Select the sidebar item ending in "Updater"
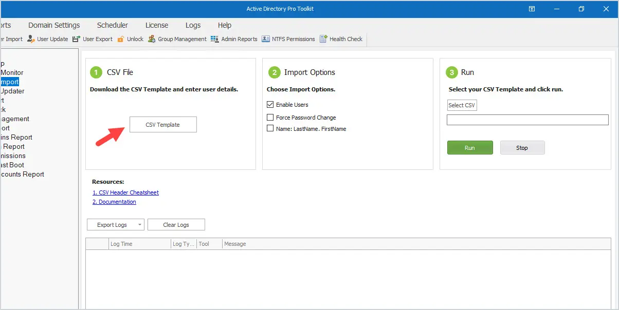 pyautogui.click(x=12, y=91)
